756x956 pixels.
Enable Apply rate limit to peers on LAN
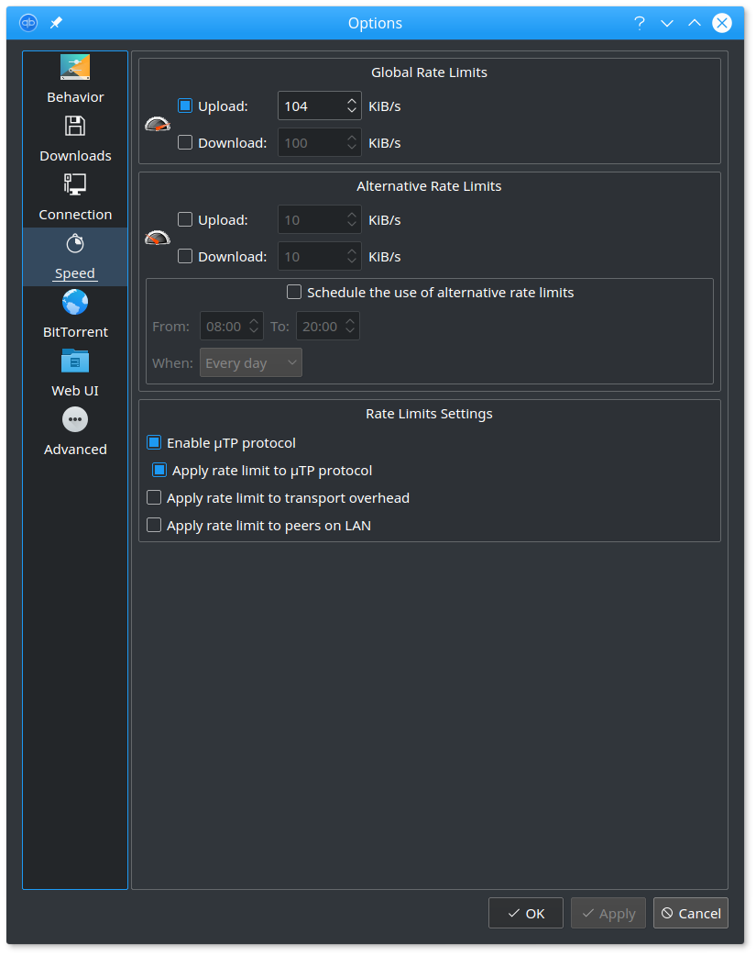[154, 525]
